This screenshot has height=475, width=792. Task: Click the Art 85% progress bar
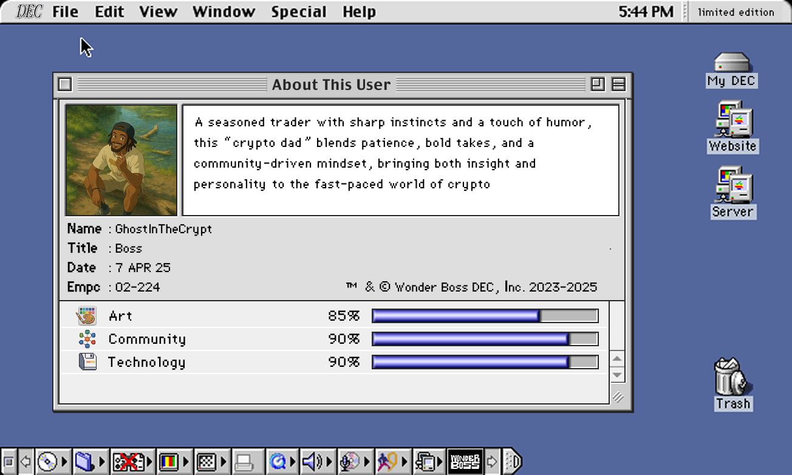tap(485, 316)
